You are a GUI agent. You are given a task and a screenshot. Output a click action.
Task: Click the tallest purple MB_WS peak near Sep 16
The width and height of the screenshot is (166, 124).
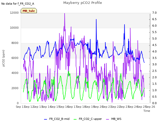click(x=65, y=13)
